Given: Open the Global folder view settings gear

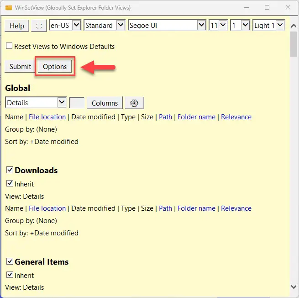Looking at the screenshot, I should click(x=134, y=103).
